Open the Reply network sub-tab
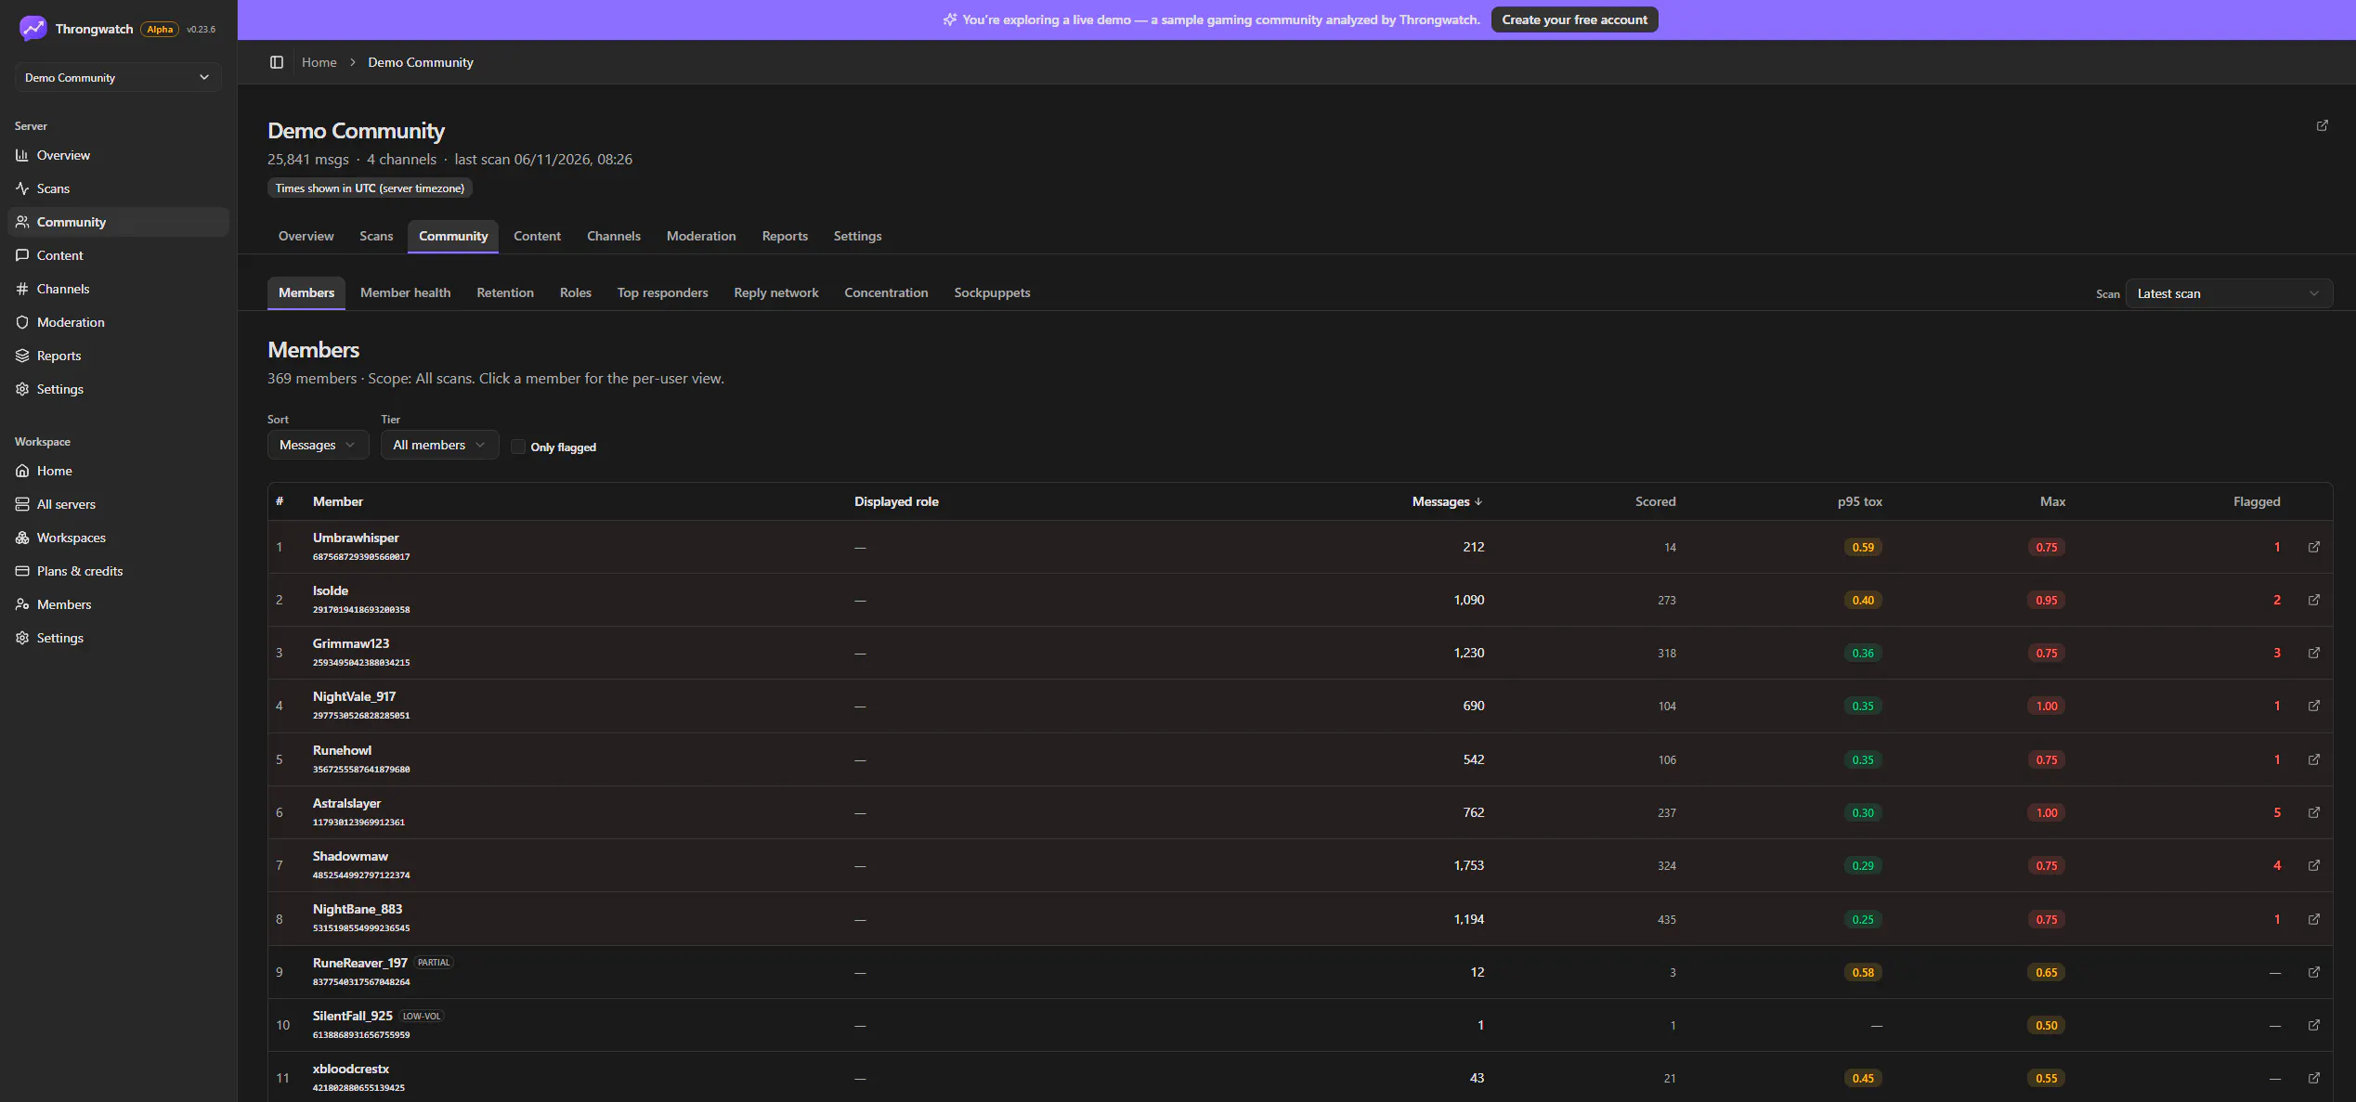Image resolution: width=2356 pixels, height=1102 pixels. pyautogui.click(x=776, y=292)
